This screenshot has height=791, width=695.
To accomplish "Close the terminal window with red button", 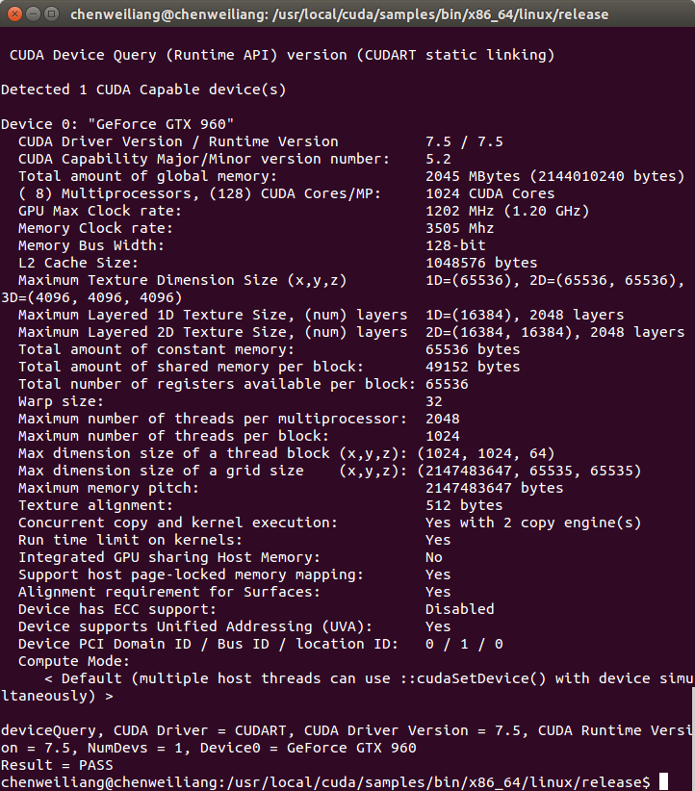I will (x=14, y=13).
